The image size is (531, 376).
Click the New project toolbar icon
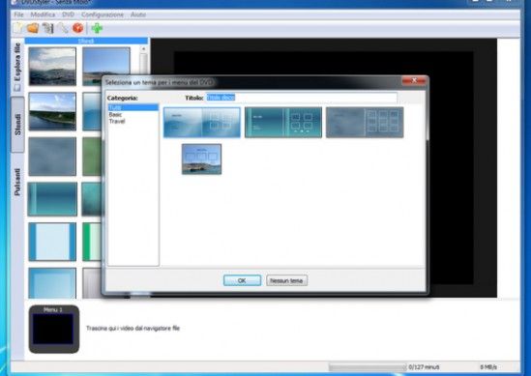click(x=17, y=28)
